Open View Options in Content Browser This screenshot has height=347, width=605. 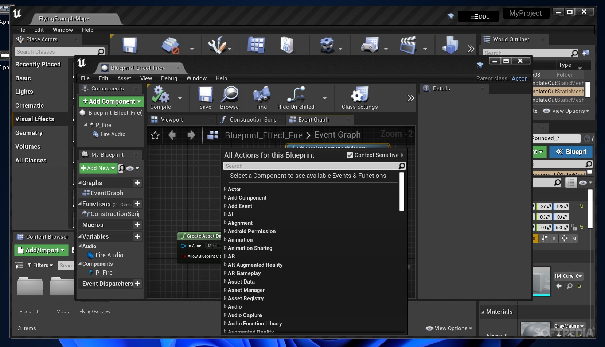[449, 328]
